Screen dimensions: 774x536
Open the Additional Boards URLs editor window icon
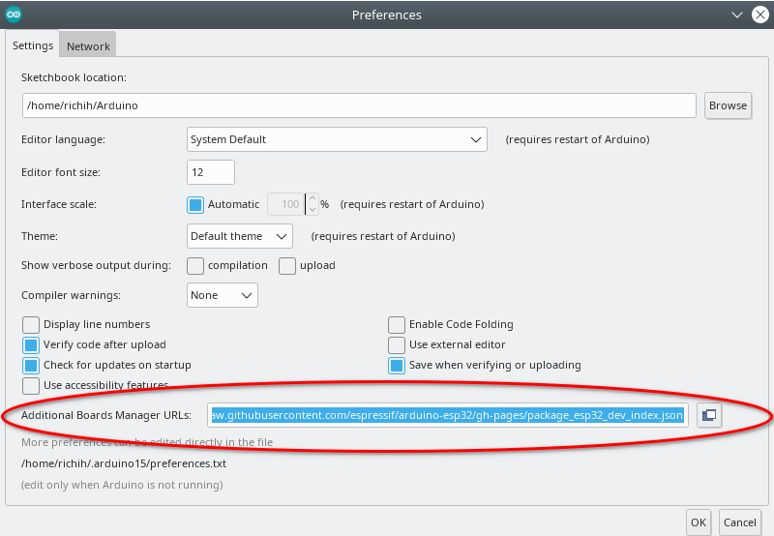click(709, 416)
